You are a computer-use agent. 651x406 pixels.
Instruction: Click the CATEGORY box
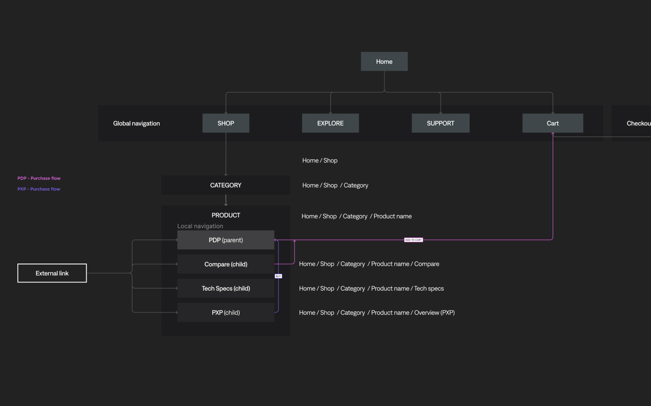tap(226, 185)
